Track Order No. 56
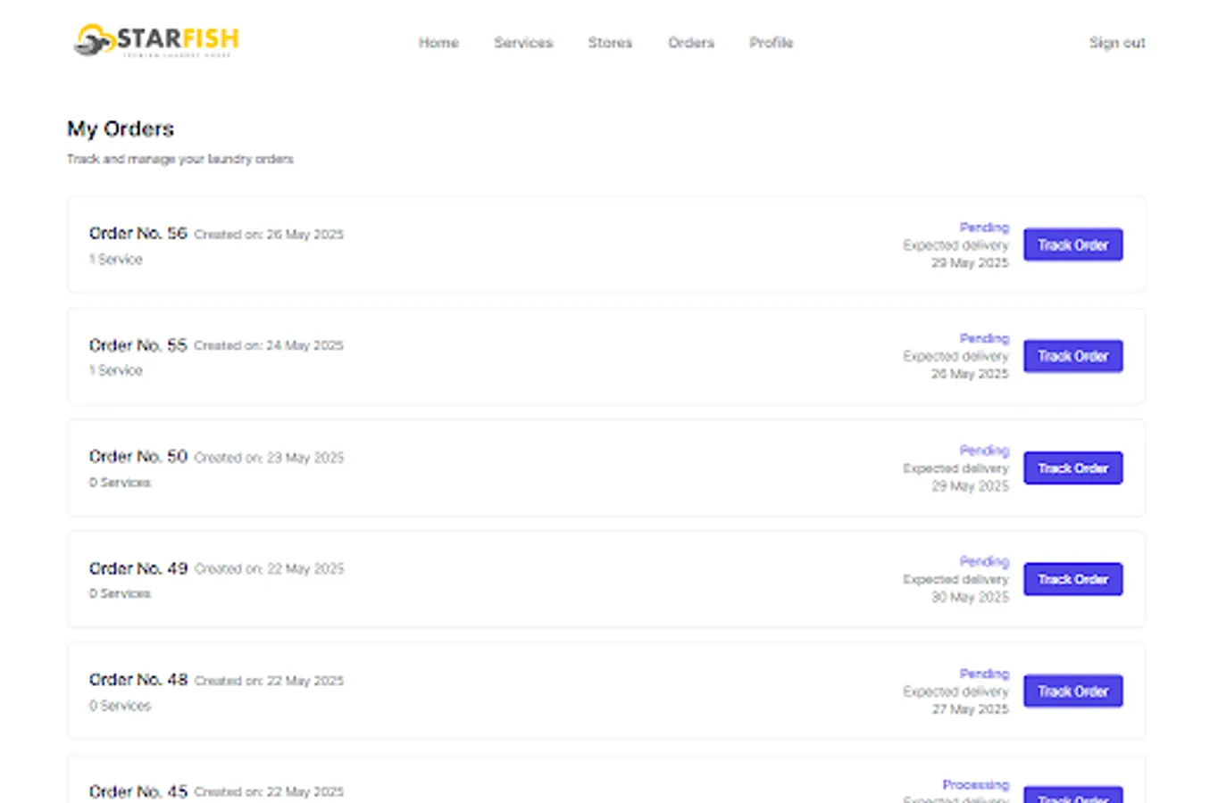 [x=1072, y=244]
